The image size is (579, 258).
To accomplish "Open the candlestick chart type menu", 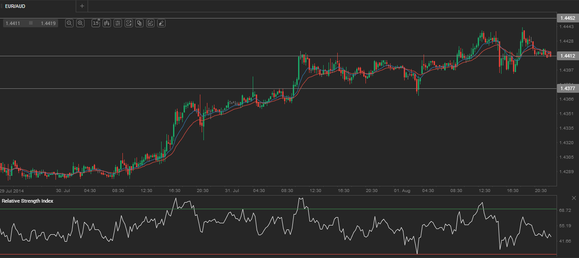I will [107, 23].
